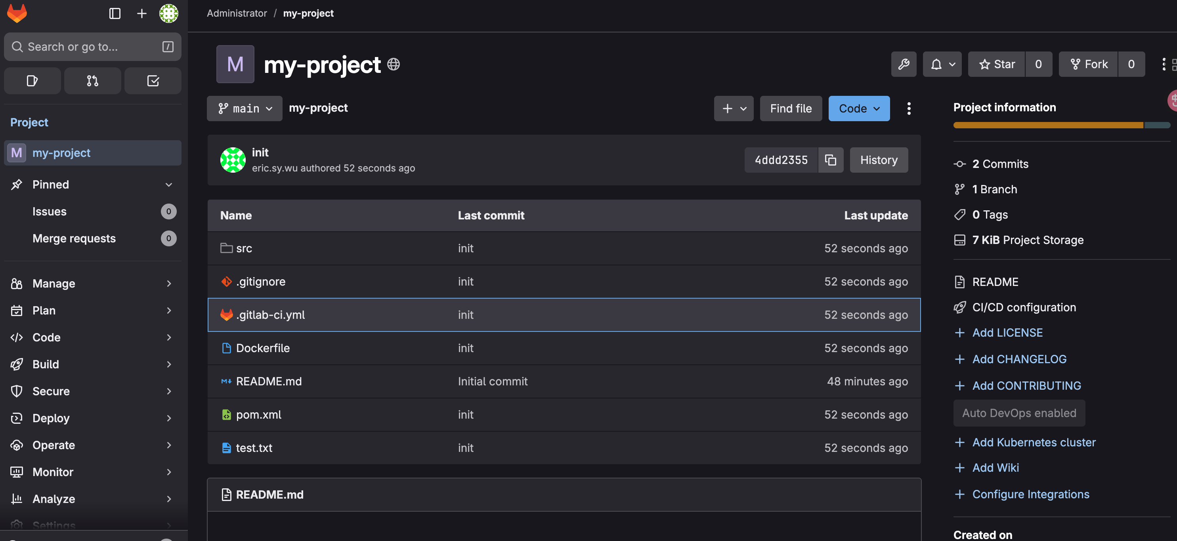
Task: Toggle the sidebar collapse icon
Action: pos(115,13)
